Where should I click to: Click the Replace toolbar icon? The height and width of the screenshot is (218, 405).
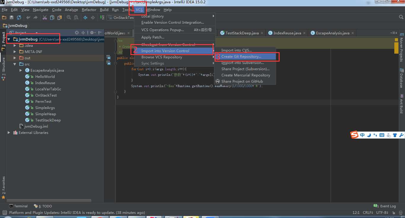(x=76, y=18)
